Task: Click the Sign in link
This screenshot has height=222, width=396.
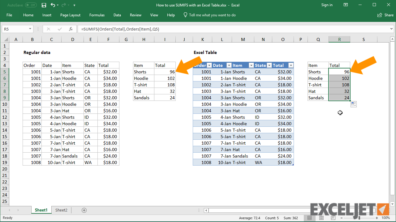Action: click(x=327, y=5)
